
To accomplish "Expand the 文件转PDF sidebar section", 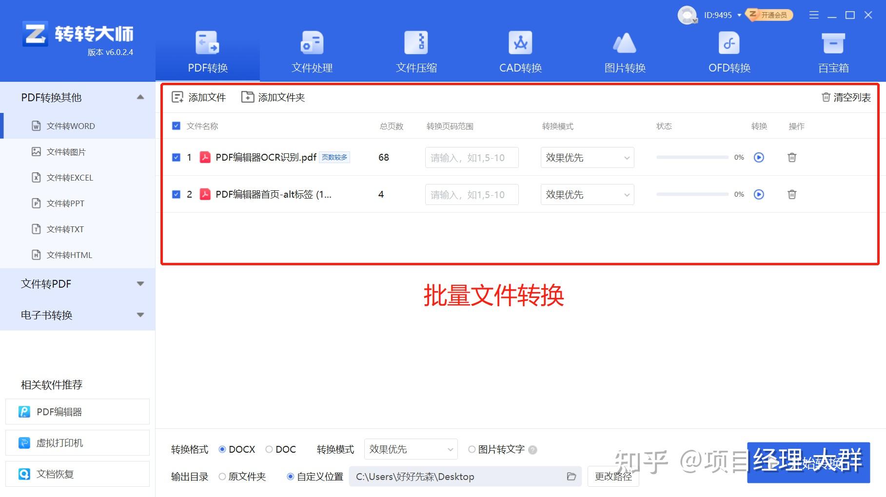I will [x=78, y=284].
